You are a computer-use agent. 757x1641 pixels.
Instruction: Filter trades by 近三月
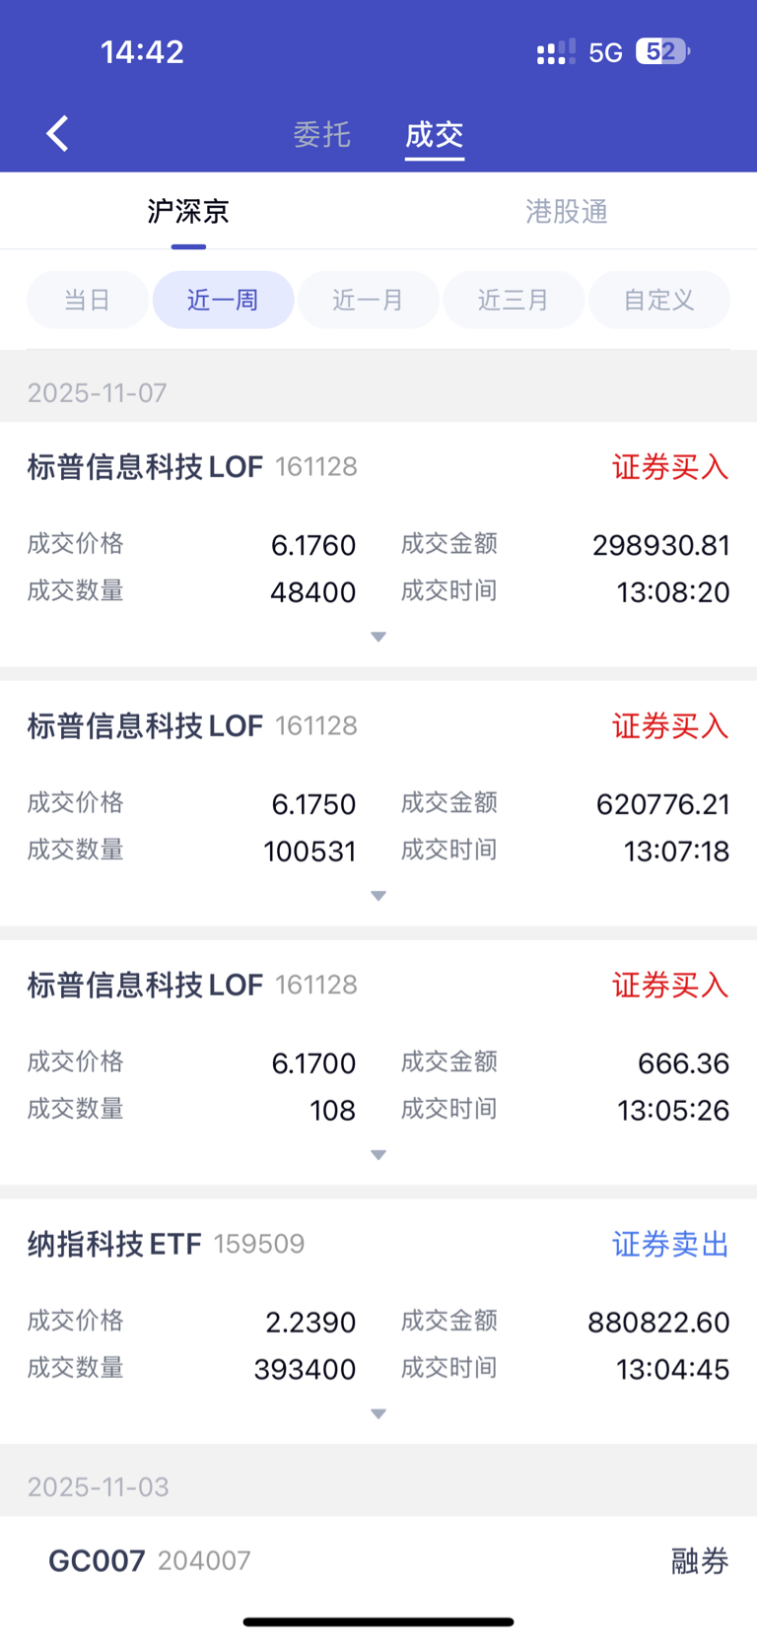pyautogui.click(x=514, y=300)
